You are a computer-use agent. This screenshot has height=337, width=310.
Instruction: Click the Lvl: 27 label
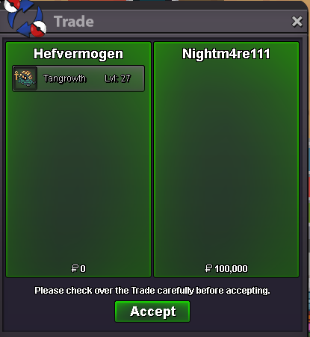tap(117, 78)
